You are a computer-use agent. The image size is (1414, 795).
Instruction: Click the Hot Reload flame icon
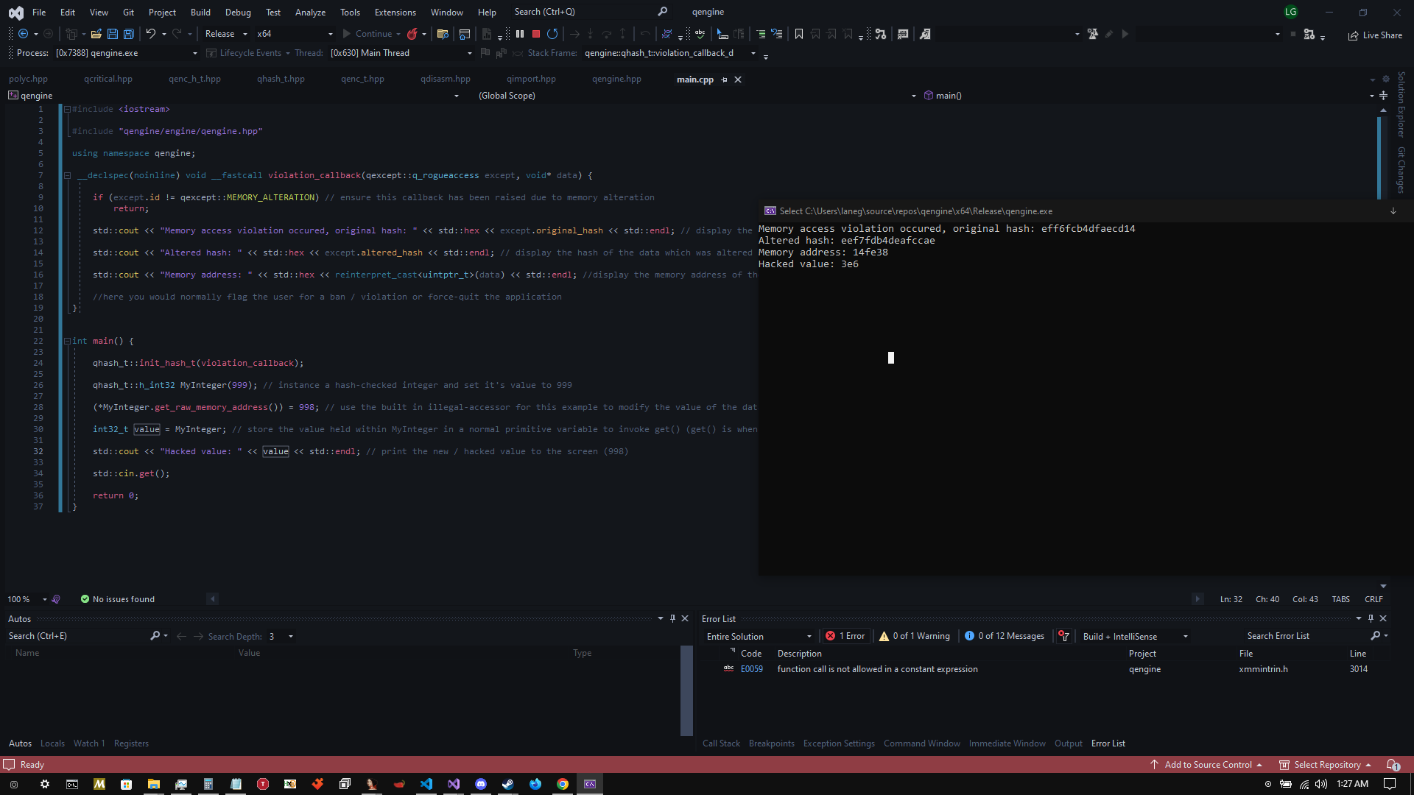[412, 34]
